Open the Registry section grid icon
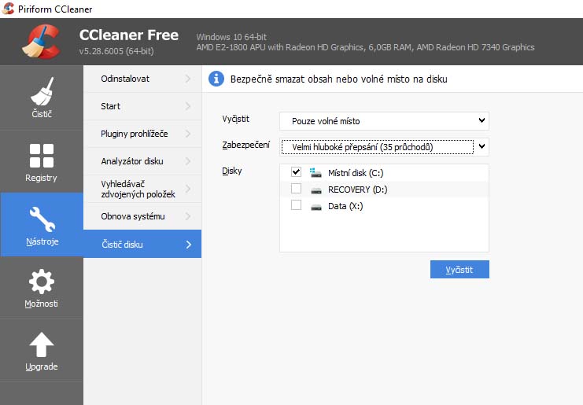This screenshot has height=405, width=583. [42, 156]
